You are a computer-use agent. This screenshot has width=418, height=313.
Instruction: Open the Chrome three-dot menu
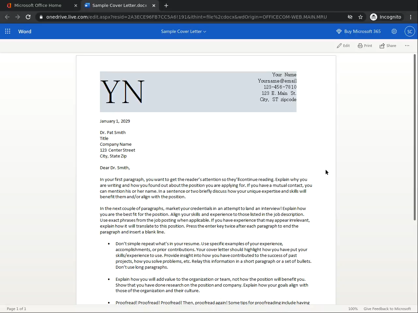tap(411, 17)
